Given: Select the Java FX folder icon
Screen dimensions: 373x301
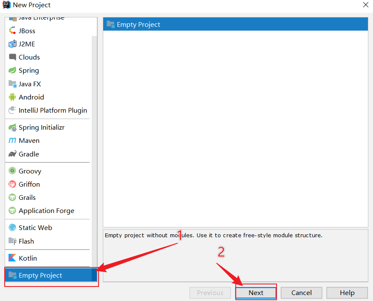Looking at the screenshot, I should coord(12,84).
